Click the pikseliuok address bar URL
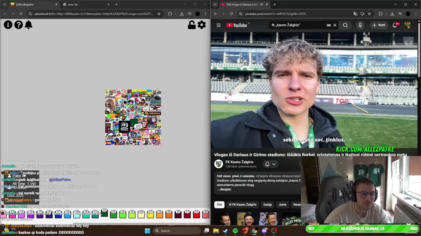 [x=94, y=14]
